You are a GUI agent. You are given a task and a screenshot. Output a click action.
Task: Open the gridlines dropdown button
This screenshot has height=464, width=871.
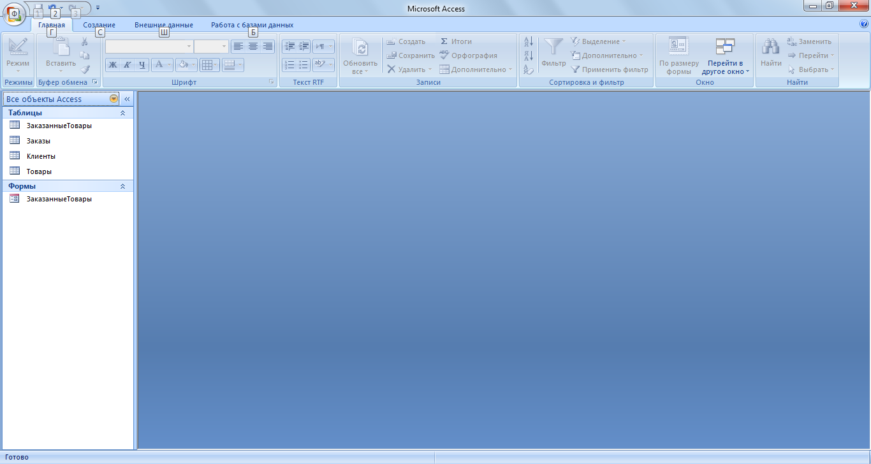pyautogui.click(x=209, y=64)
